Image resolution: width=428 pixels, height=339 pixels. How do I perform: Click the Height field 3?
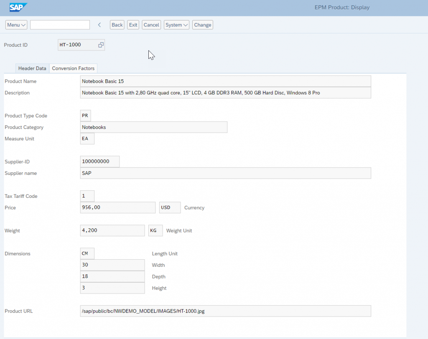(112, 288)
